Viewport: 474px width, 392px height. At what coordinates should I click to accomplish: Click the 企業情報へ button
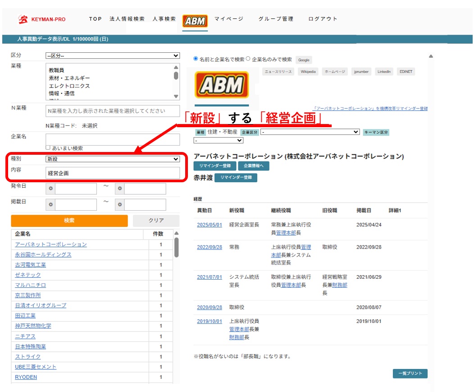click(253, 166)
